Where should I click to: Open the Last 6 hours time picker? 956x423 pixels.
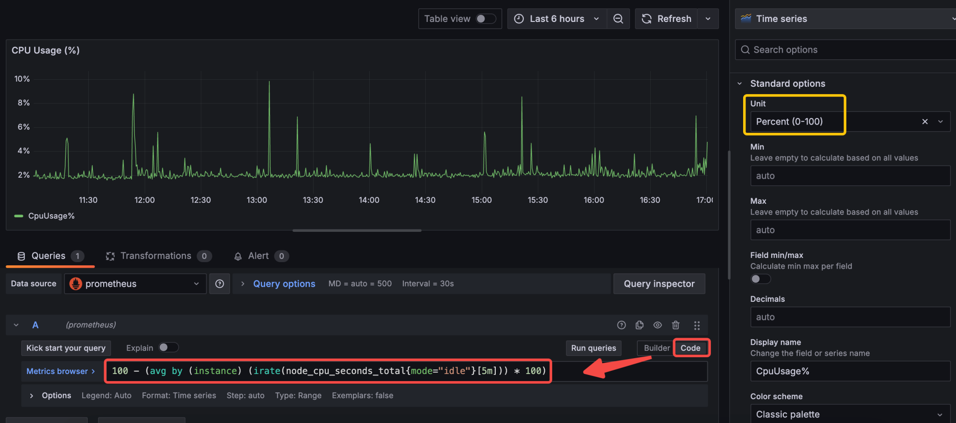556,19
